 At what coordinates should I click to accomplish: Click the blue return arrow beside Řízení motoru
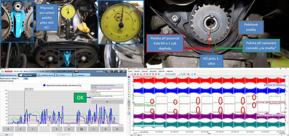click(x=26, y=79)
